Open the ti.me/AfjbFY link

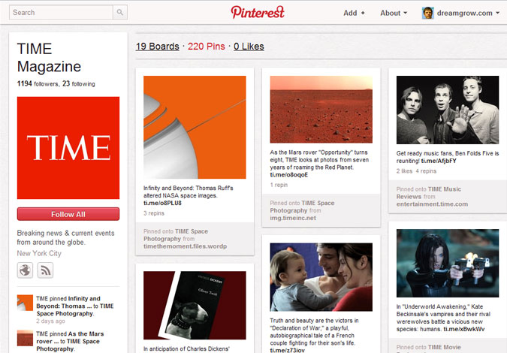click(439, 161)
